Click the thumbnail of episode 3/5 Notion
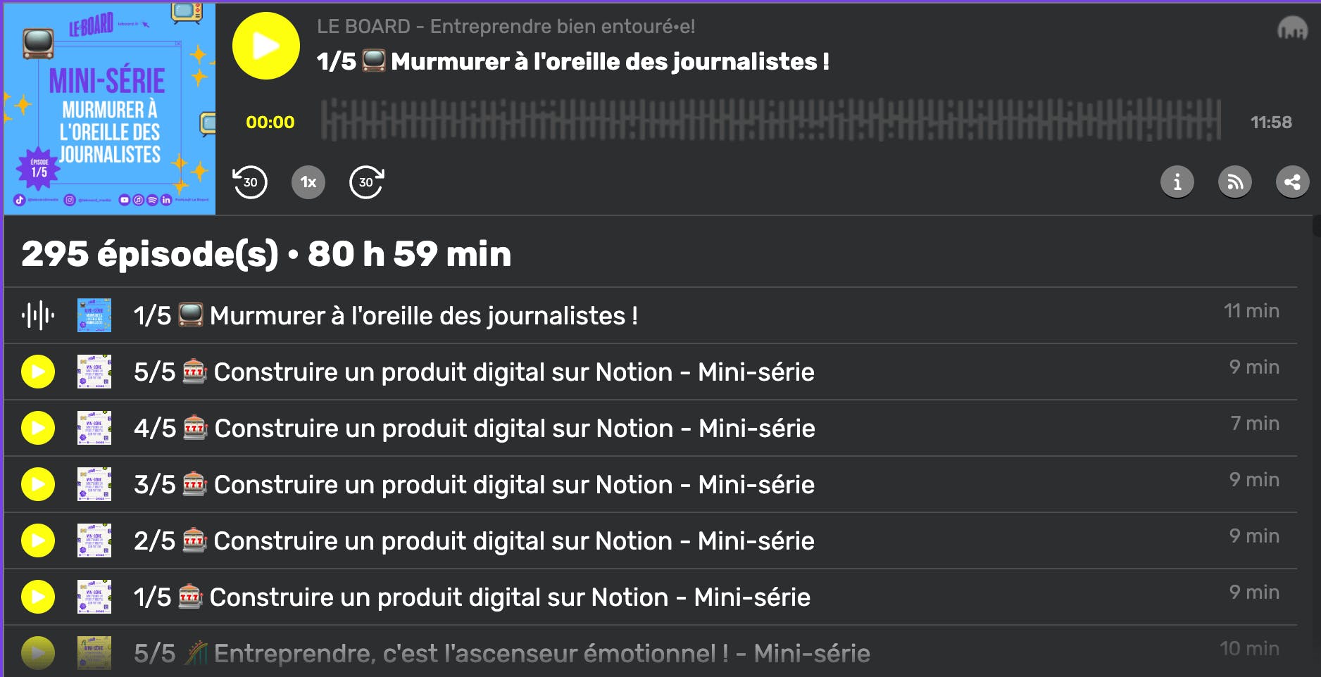 (95, 484)
